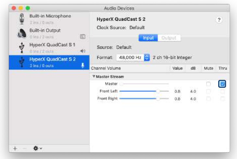Toggle Front Left Thru checkbox
The height and width of the screenshot is (159, 237).
(x=222, y=91)
